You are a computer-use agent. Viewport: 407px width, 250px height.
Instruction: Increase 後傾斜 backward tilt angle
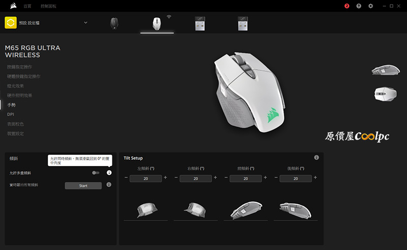315,178
